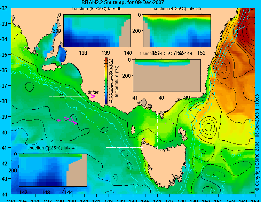261x202 pixels.
Task: Click the magenta arrow beside the drifter label
Action: (93, 96)
